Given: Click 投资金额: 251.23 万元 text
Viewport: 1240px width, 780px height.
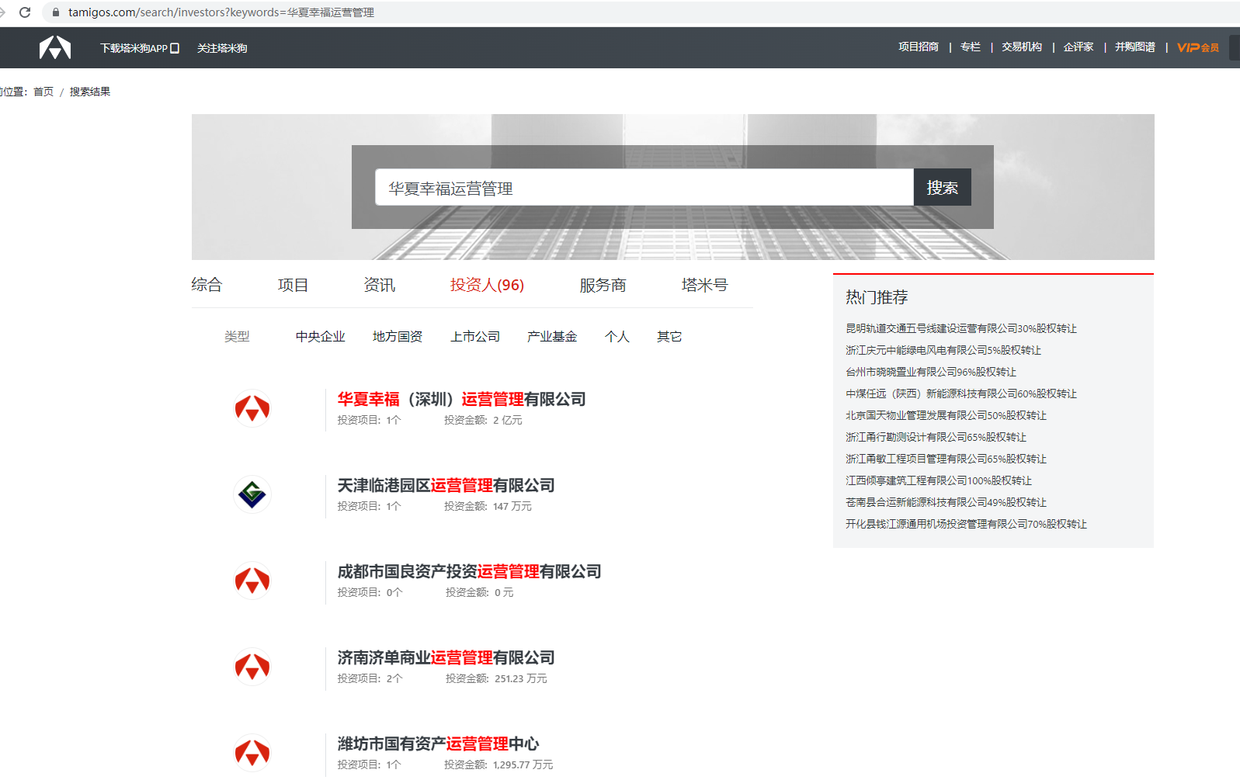Looking at the screenshot, I should click(496, 678).
